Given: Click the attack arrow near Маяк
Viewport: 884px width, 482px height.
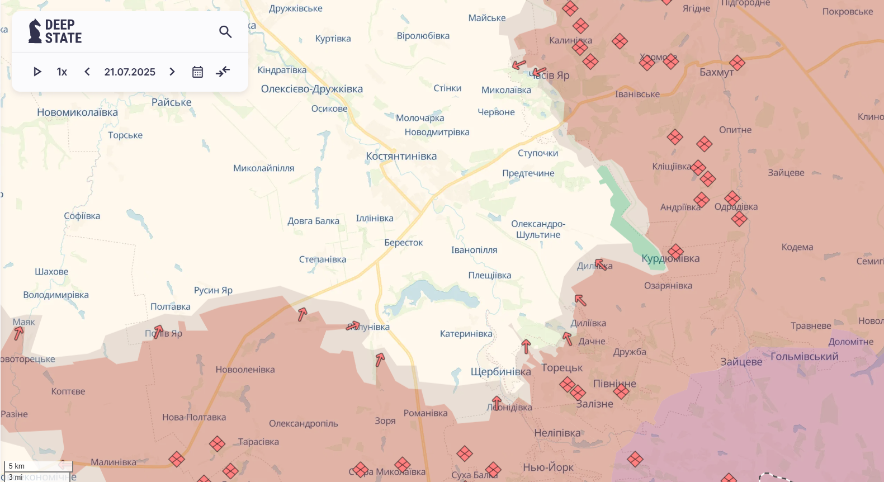Looking at the screenshot, I should coord(18,333).
